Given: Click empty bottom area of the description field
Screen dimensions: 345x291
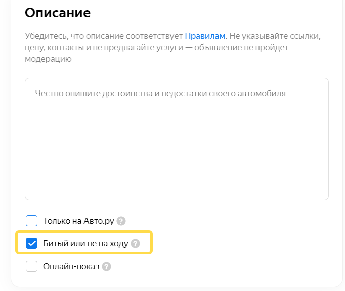Looking at the screenshot, I should click(177, 182).
